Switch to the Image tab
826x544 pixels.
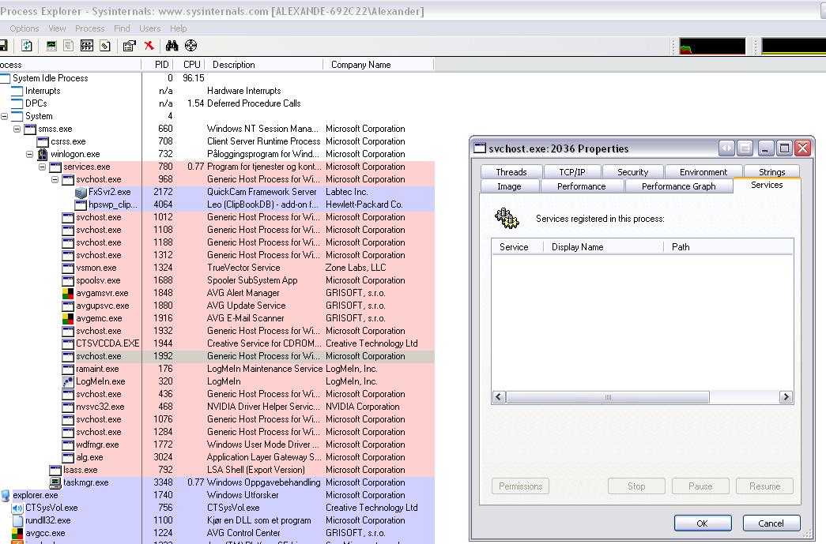(x=509, y=186)
